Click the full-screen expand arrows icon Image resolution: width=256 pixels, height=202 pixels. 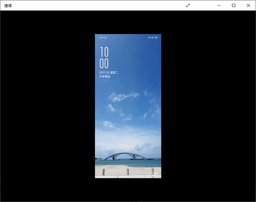[x=188, y=5]
